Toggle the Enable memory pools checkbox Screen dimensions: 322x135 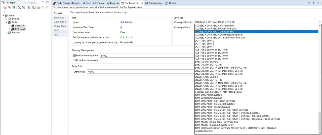(x=74, y=56)
